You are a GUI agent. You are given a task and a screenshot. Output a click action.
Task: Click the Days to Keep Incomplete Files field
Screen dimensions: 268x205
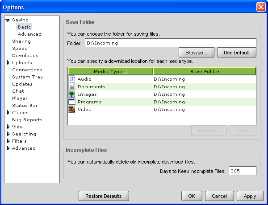coord(243,171)
